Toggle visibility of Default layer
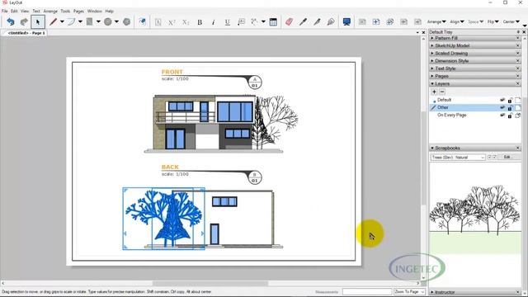 click(x=502, y=100)
